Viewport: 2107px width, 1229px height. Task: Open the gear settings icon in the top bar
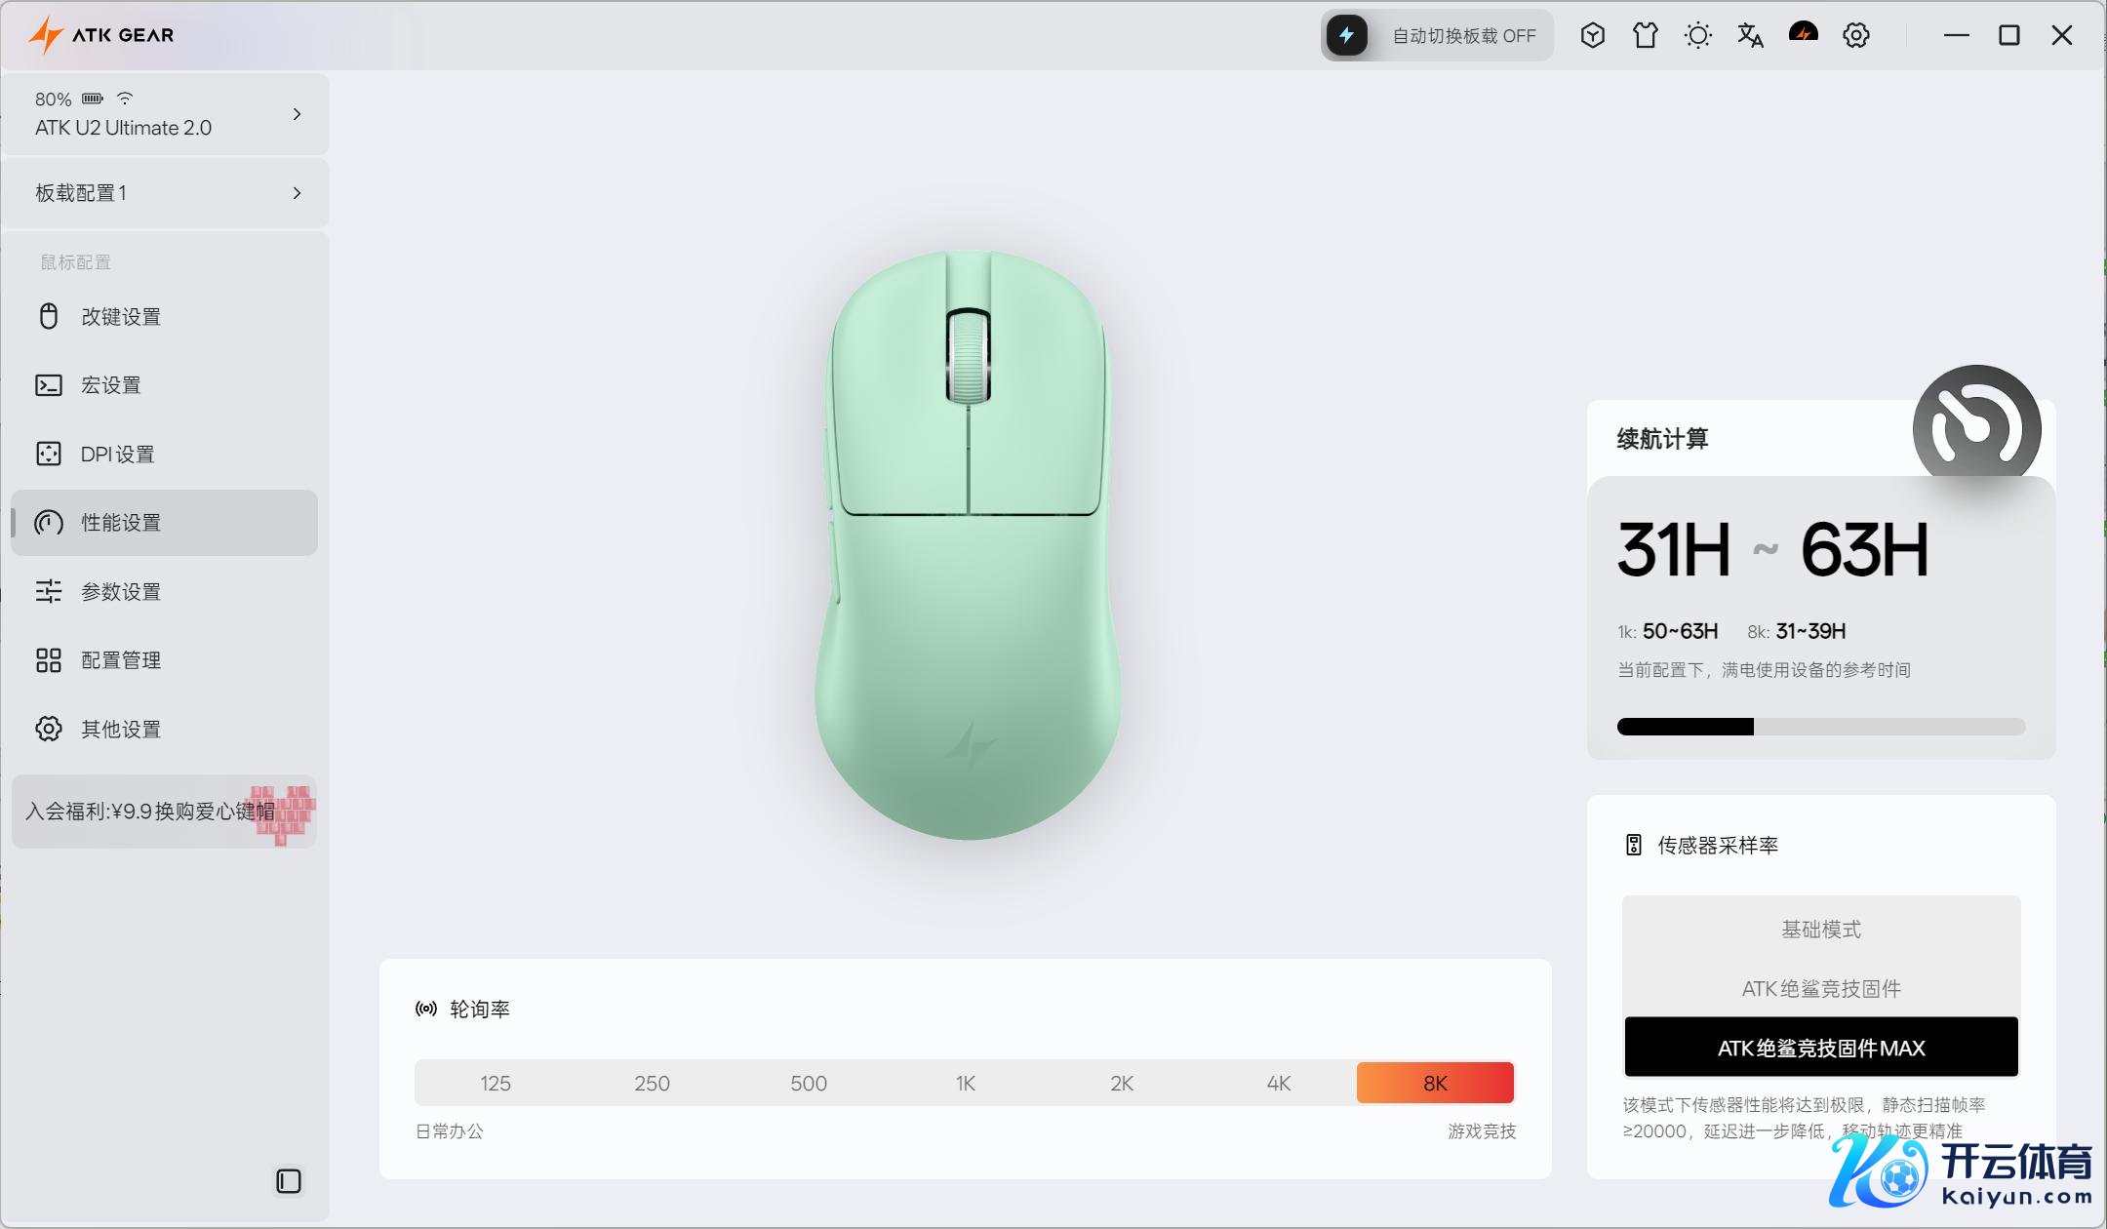pos(1855,36)
